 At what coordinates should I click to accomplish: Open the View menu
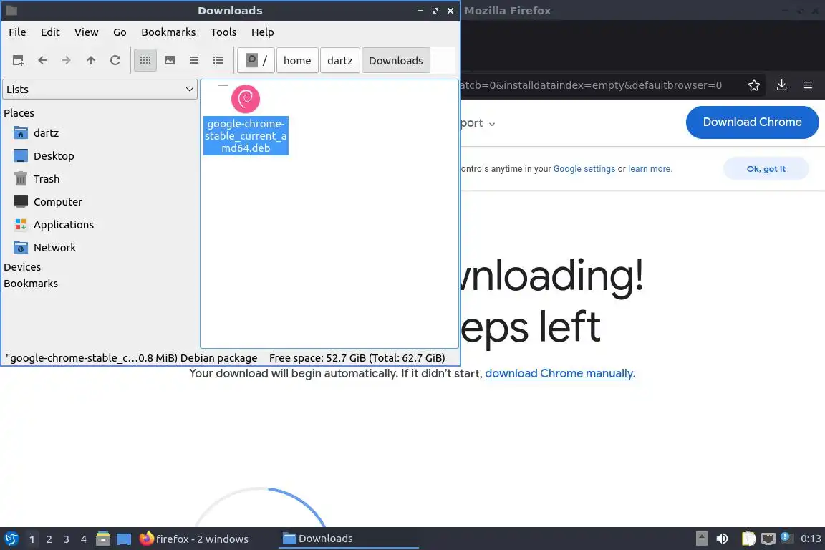tap(86, 32)
